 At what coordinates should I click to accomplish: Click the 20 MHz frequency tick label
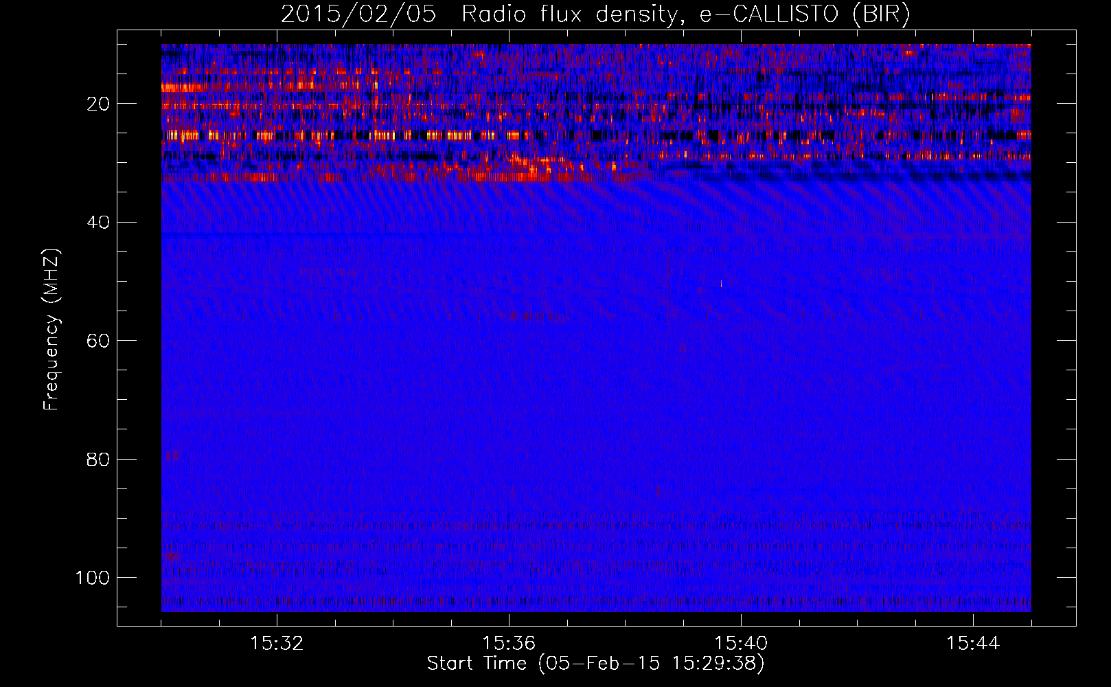pos(98,104)
